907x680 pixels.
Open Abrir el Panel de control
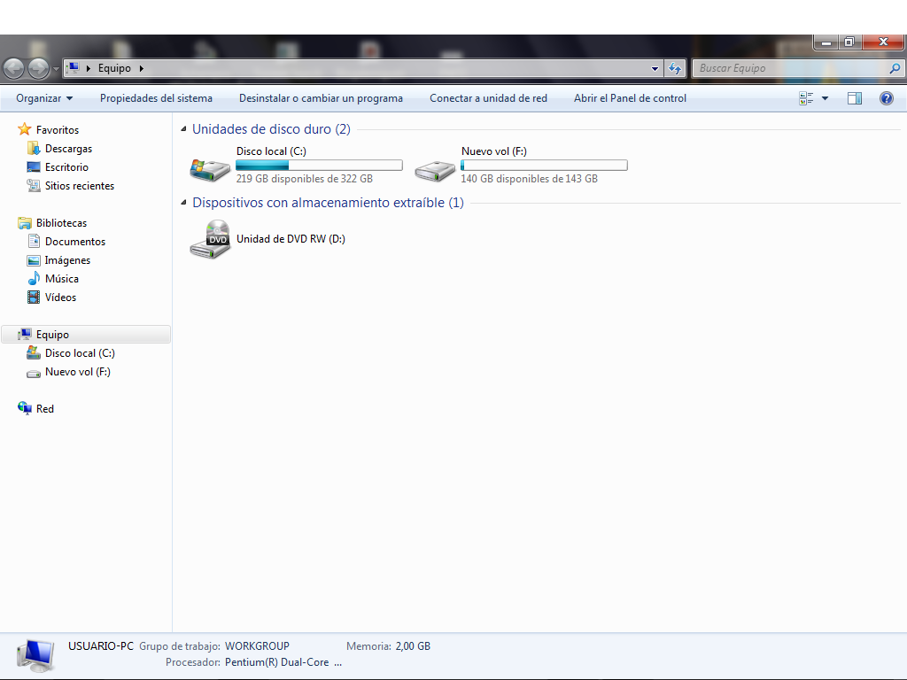630,98
